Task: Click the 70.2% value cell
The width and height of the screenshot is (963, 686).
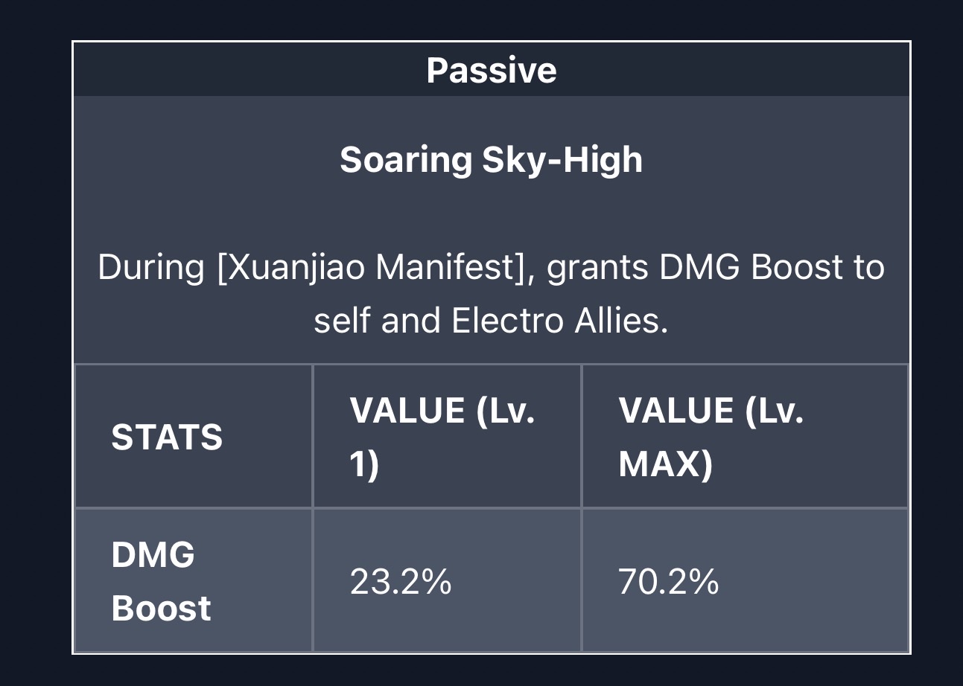Action: pyautogui.click(x=668, y=581)
